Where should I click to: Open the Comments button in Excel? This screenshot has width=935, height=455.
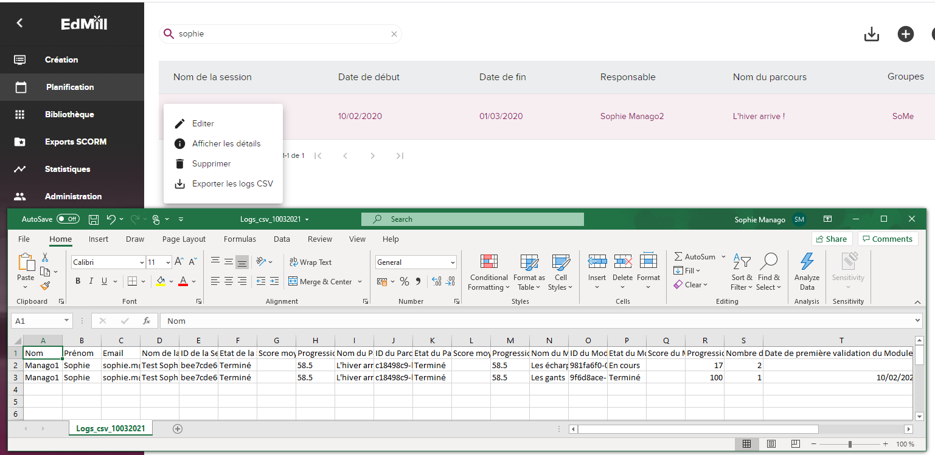click(x=888, y=239)
